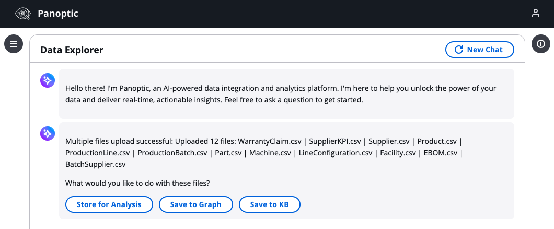Select Save to Graph option

(195, 204)
